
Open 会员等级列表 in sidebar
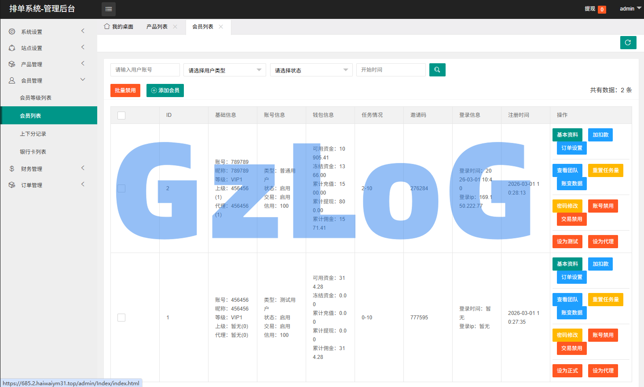(x=36, y=98)
